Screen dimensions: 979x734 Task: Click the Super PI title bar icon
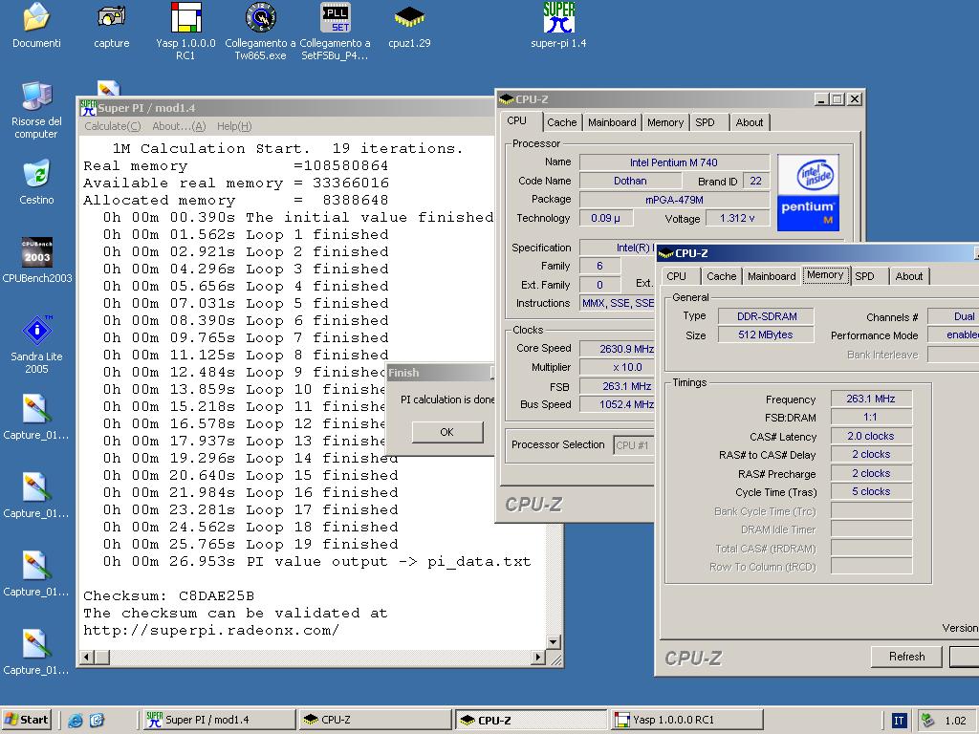pos(88,108)
